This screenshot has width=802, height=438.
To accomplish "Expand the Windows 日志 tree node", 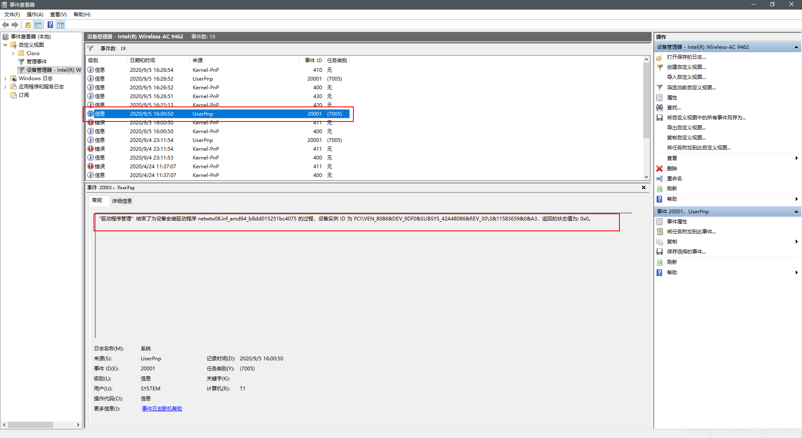I will tap(5, 78).
